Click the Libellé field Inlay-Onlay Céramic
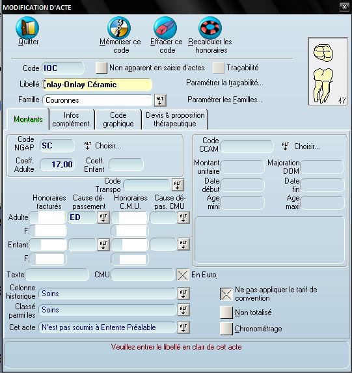 point(98,85)
